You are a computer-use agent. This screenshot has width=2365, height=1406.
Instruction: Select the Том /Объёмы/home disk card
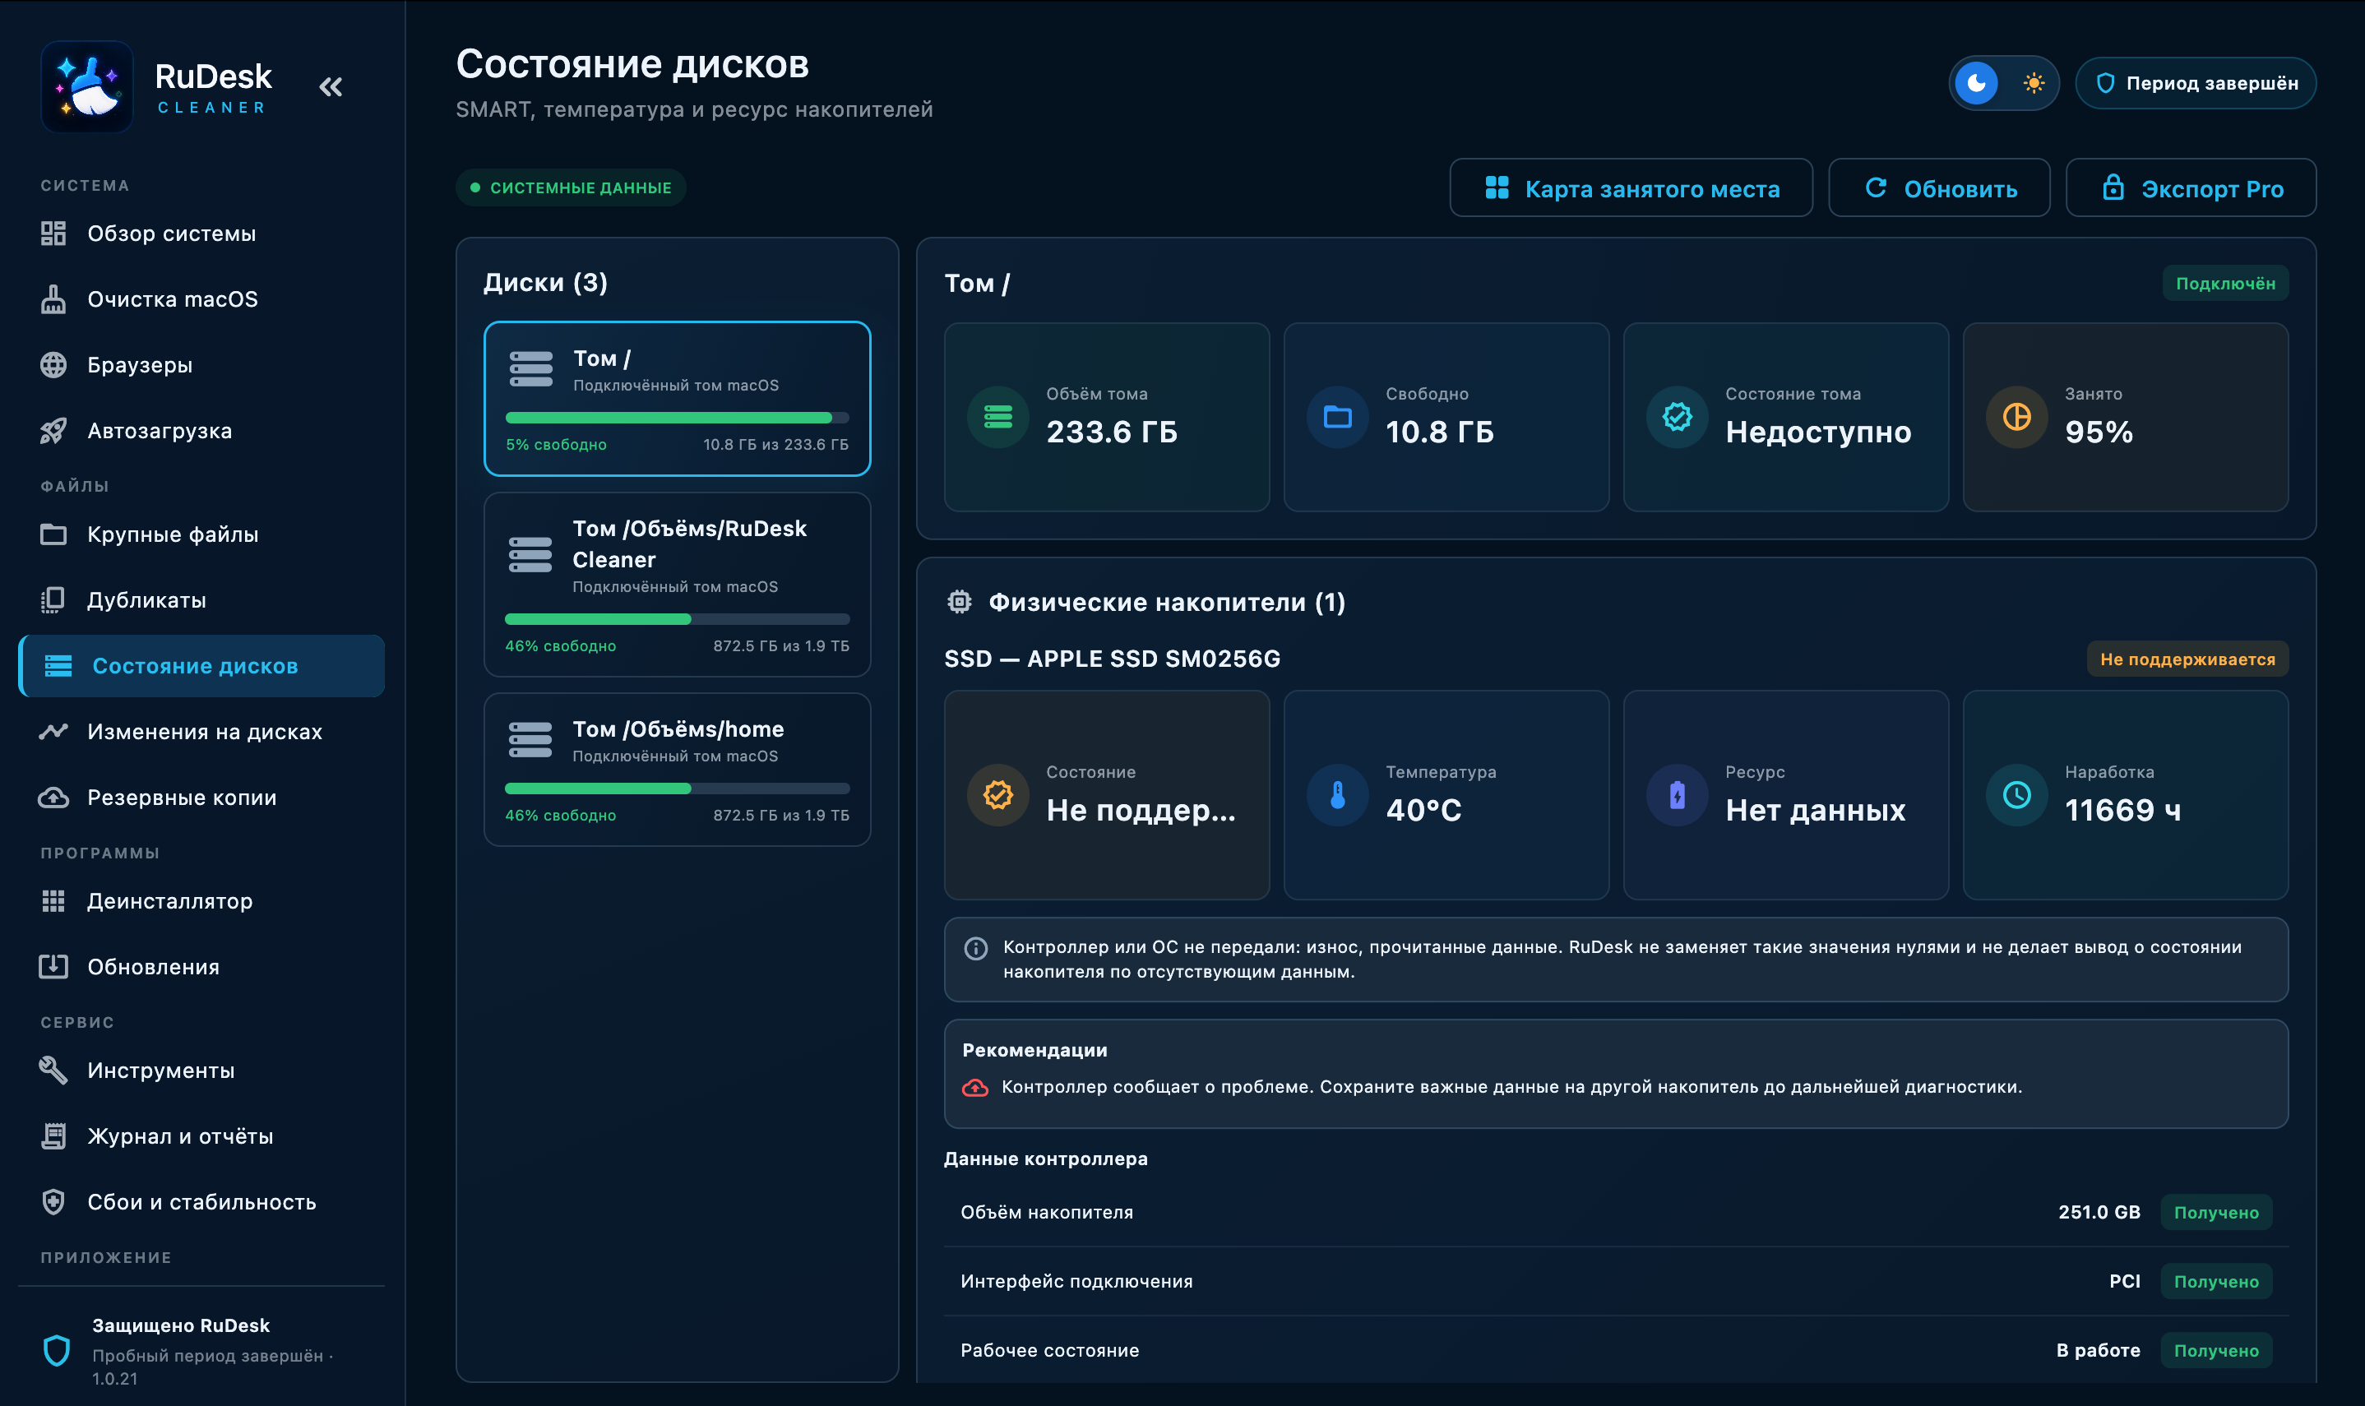tap(677, 770)
